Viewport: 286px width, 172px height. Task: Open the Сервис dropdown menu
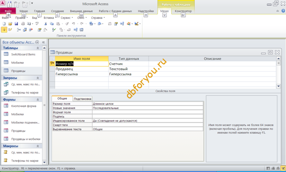pos(66,18)
